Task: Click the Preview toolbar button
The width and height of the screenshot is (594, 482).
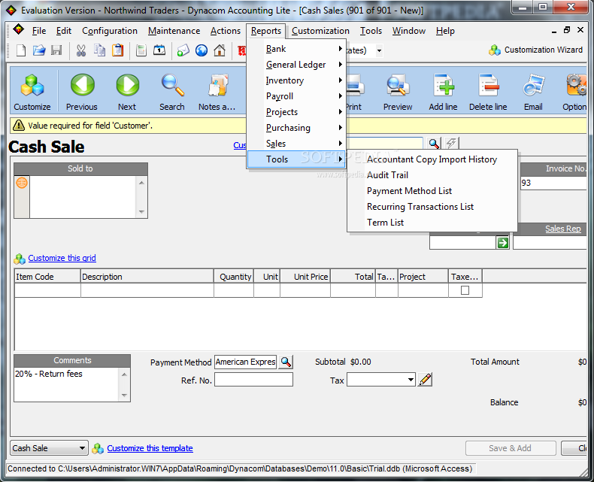Action: [398, 92]
